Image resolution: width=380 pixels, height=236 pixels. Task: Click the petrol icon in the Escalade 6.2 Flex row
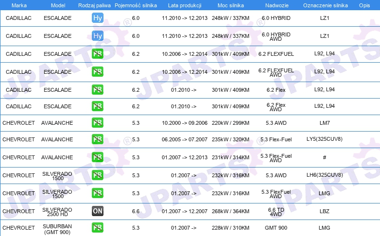(x=97, y=90)
